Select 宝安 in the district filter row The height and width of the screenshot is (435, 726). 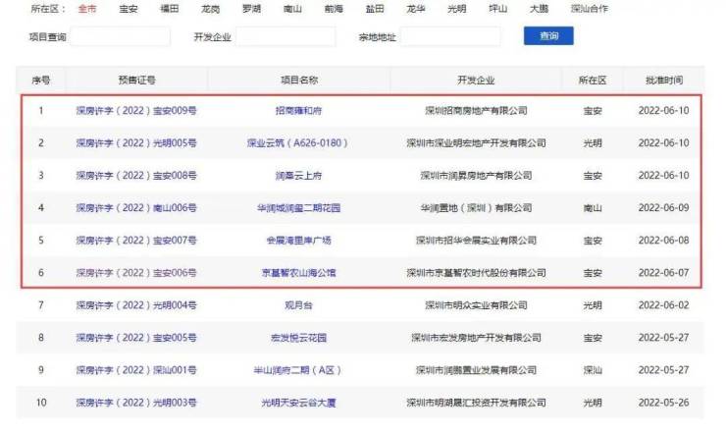click(x=129, y=9)
